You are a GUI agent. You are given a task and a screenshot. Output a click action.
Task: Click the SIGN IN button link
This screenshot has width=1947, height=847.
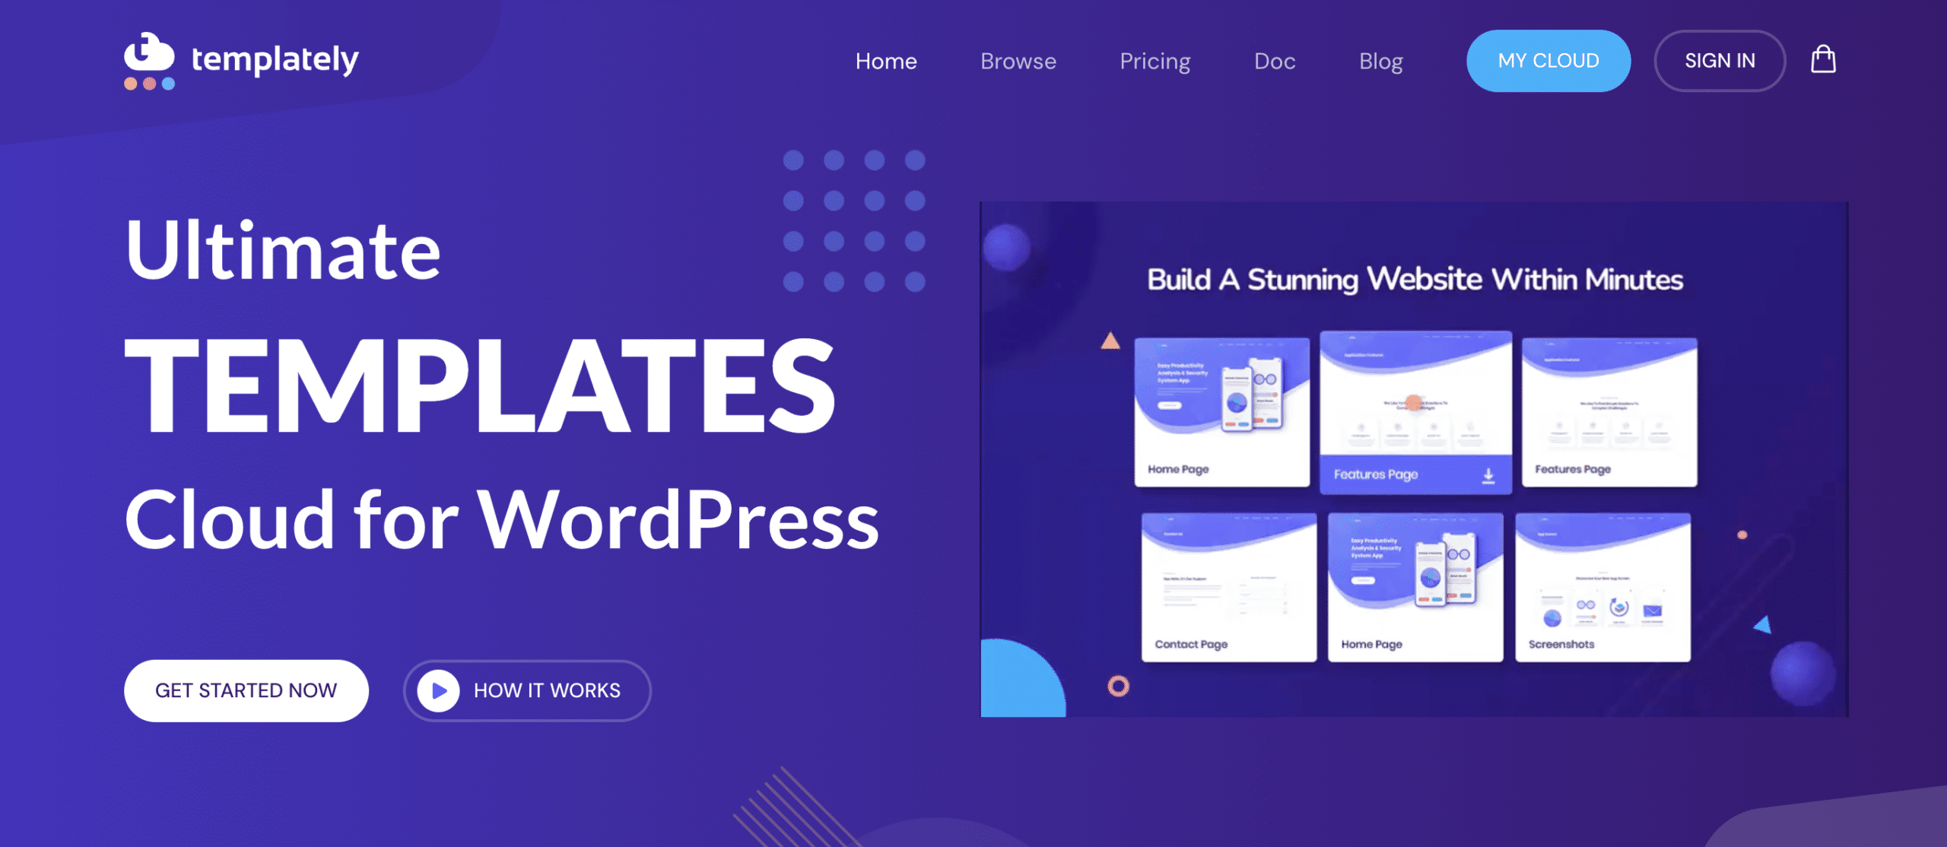pyautogui.click(x=1720, y=59)
